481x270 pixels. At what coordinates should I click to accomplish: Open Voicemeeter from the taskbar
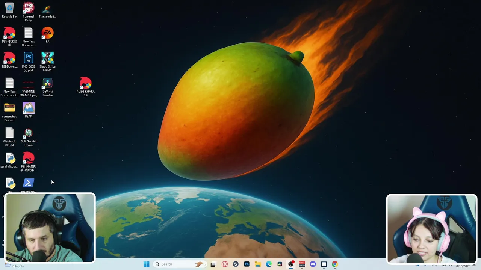pyautogui.click(x=302, y=264)
